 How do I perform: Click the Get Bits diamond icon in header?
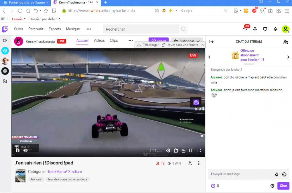click(275, 29)
